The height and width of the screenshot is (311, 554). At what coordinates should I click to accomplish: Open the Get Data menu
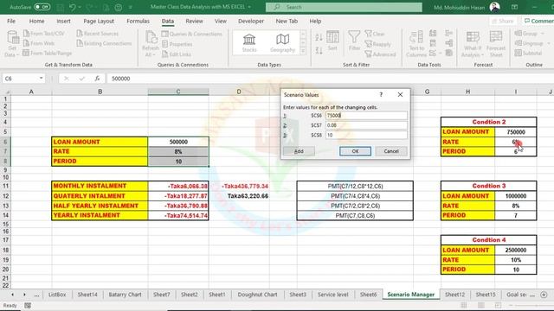point(12,44)
